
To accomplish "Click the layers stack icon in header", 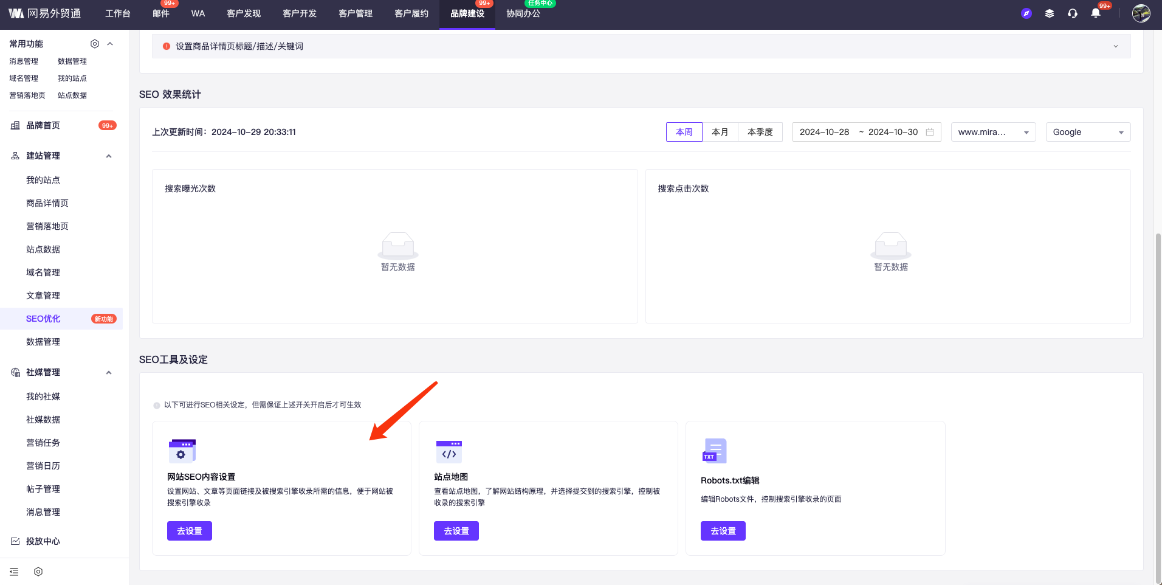I will [1050, 13].
